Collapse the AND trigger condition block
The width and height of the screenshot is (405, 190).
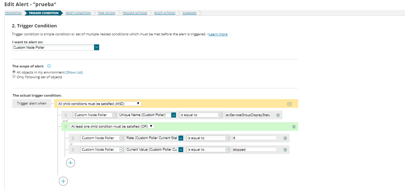290,104
